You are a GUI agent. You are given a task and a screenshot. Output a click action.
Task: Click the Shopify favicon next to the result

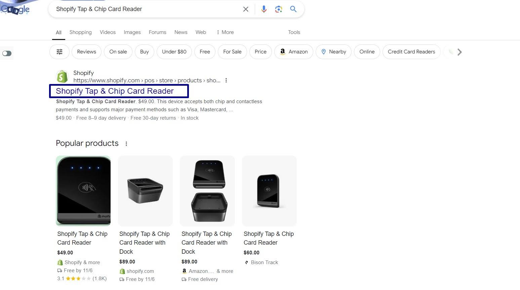pyautogui.click(x=62, y=76)
